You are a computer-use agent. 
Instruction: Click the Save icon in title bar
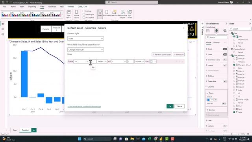coord(3,2)
